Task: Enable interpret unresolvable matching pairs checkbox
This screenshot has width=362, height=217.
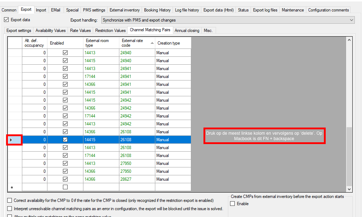Action: 9,208
